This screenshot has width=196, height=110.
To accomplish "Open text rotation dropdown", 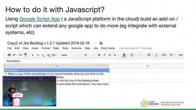I will click(x=172, y=55).
